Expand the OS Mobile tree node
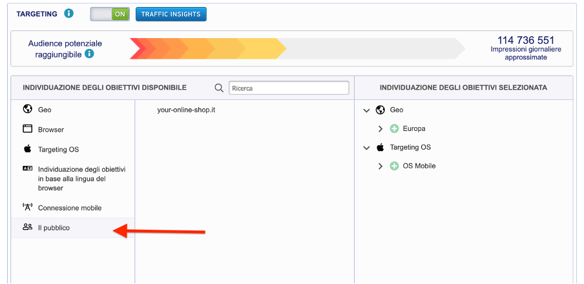This screenshot has height=284, width=584. point(381,166)
